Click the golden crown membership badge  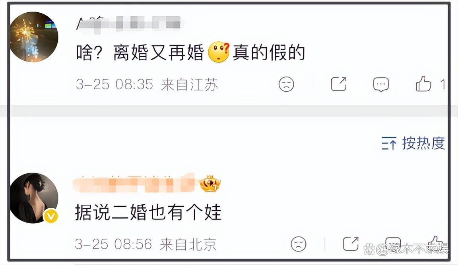[x=210, y=184]
